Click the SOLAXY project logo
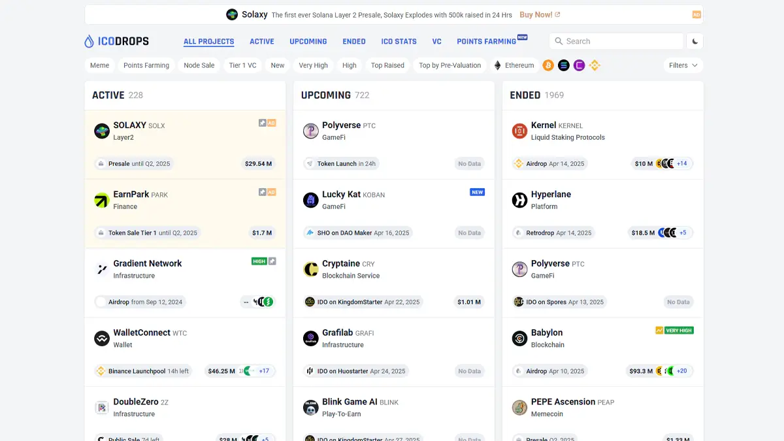The height and width of the screenshot is (441, 784). tap(101, 131)
